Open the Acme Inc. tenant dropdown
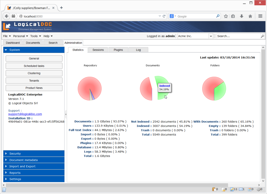This screenshot has height=194, width=267. 211,36
